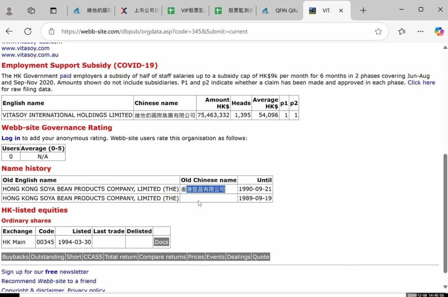
Task: Click the address bar URL field
Action: [x=210, y=31]
